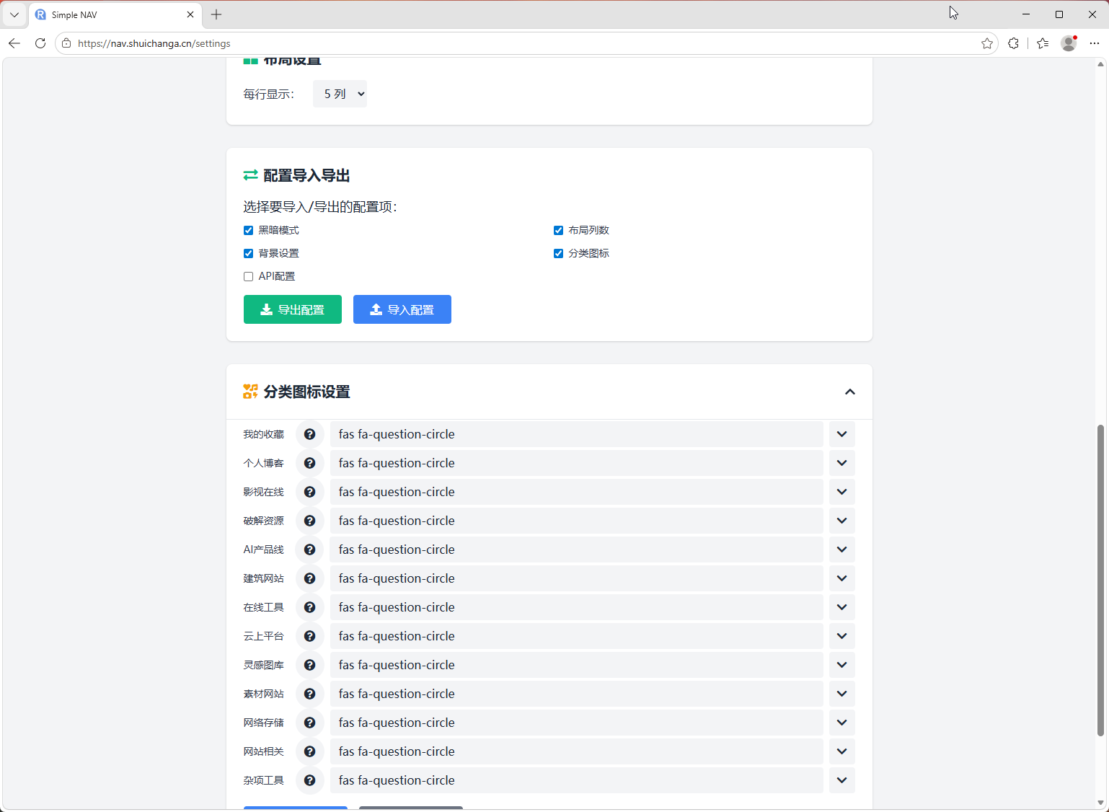Click the question-circle icon for 个人博客
This screenshot has height=812, width=1109.
[x=309, y=463]
